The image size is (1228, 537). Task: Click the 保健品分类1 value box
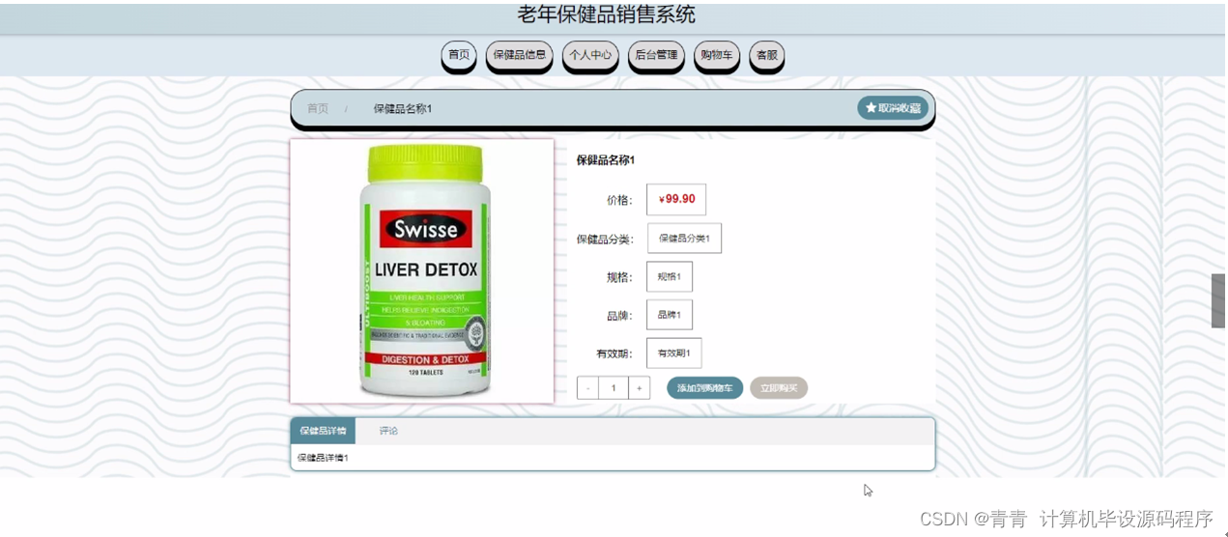coord(684,239)
